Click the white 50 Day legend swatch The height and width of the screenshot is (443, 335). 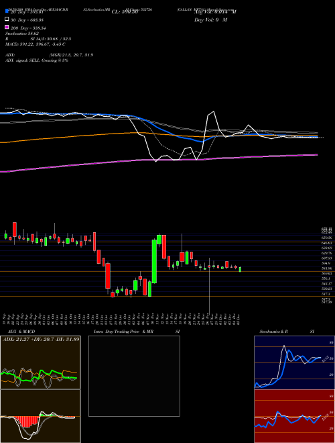(x=7, y=19)
